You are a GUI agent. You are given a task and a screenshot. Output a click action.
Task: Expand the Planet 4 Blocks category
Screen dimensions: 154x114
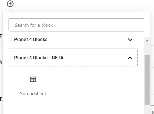pos(73,40)
